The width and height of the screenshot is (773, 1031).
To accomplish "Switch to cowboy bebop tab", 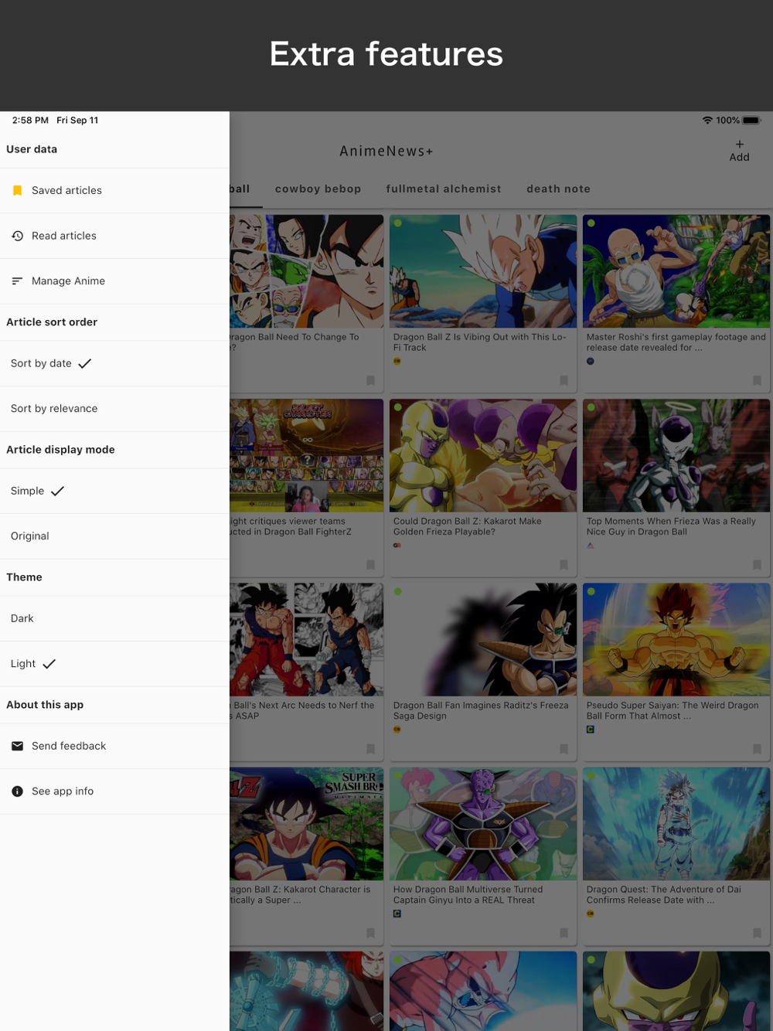I will click(318, 189).
